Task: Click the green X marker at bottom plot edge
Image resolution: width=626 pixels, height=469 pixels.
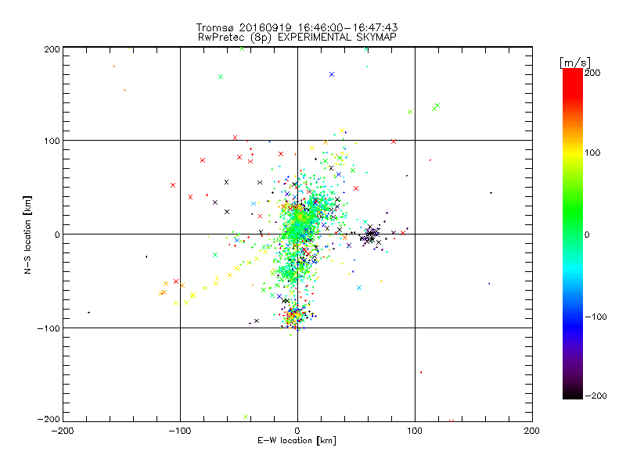Action: (246, 417)
